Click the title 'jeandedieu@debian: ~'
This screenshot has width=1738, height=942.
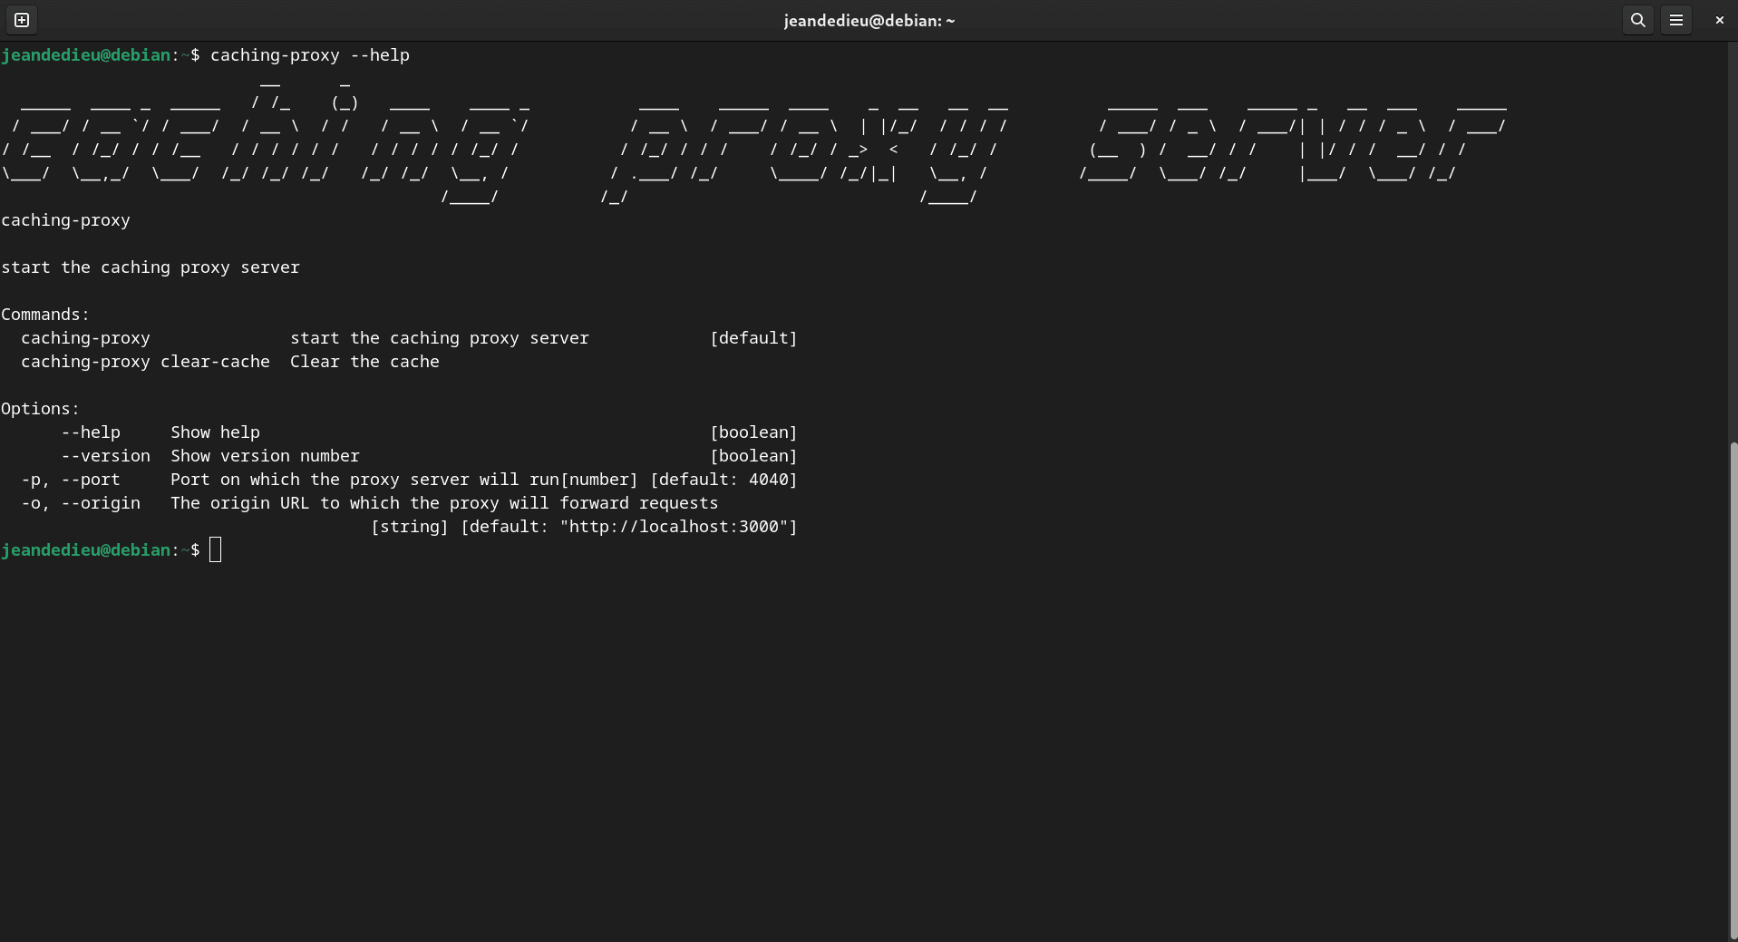pos(869,21)
